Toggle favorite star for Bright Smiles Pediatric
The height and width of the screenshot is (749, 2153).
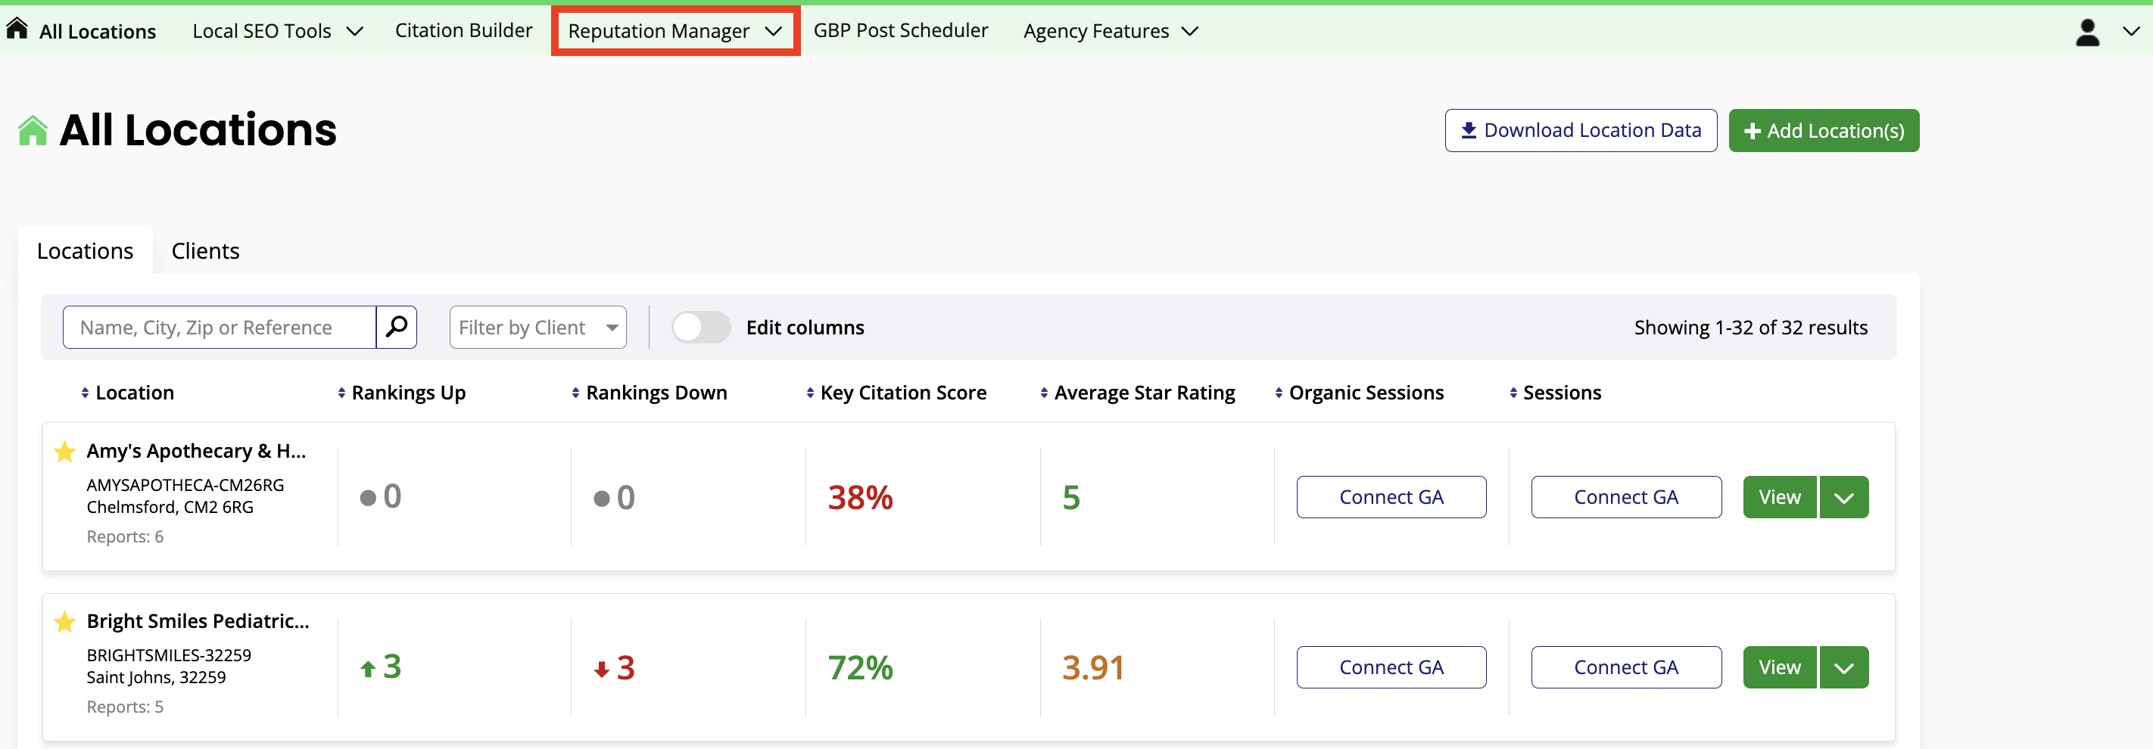[x=64, y=622]
